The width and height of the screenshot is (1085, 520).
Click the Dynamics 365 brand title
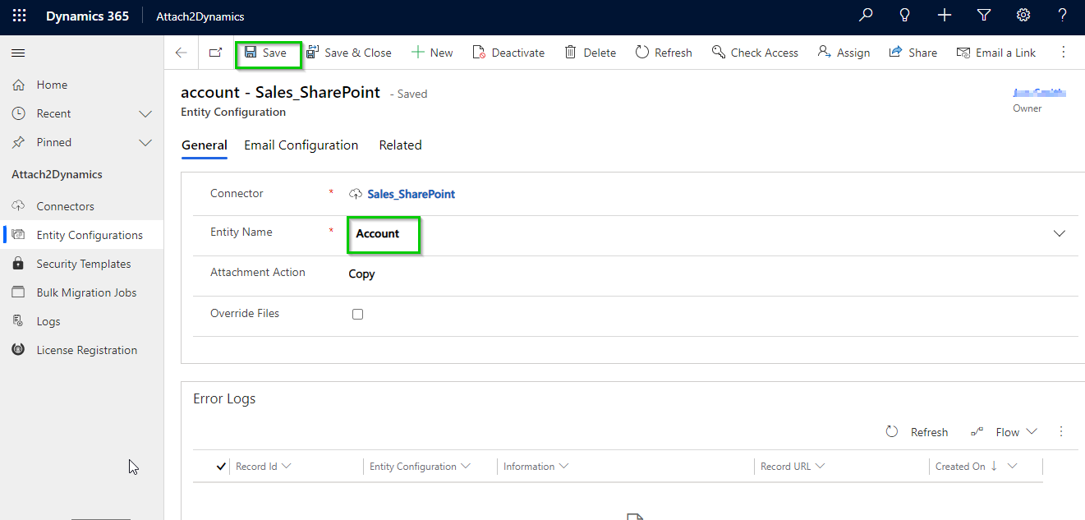[x=87, y=16]
